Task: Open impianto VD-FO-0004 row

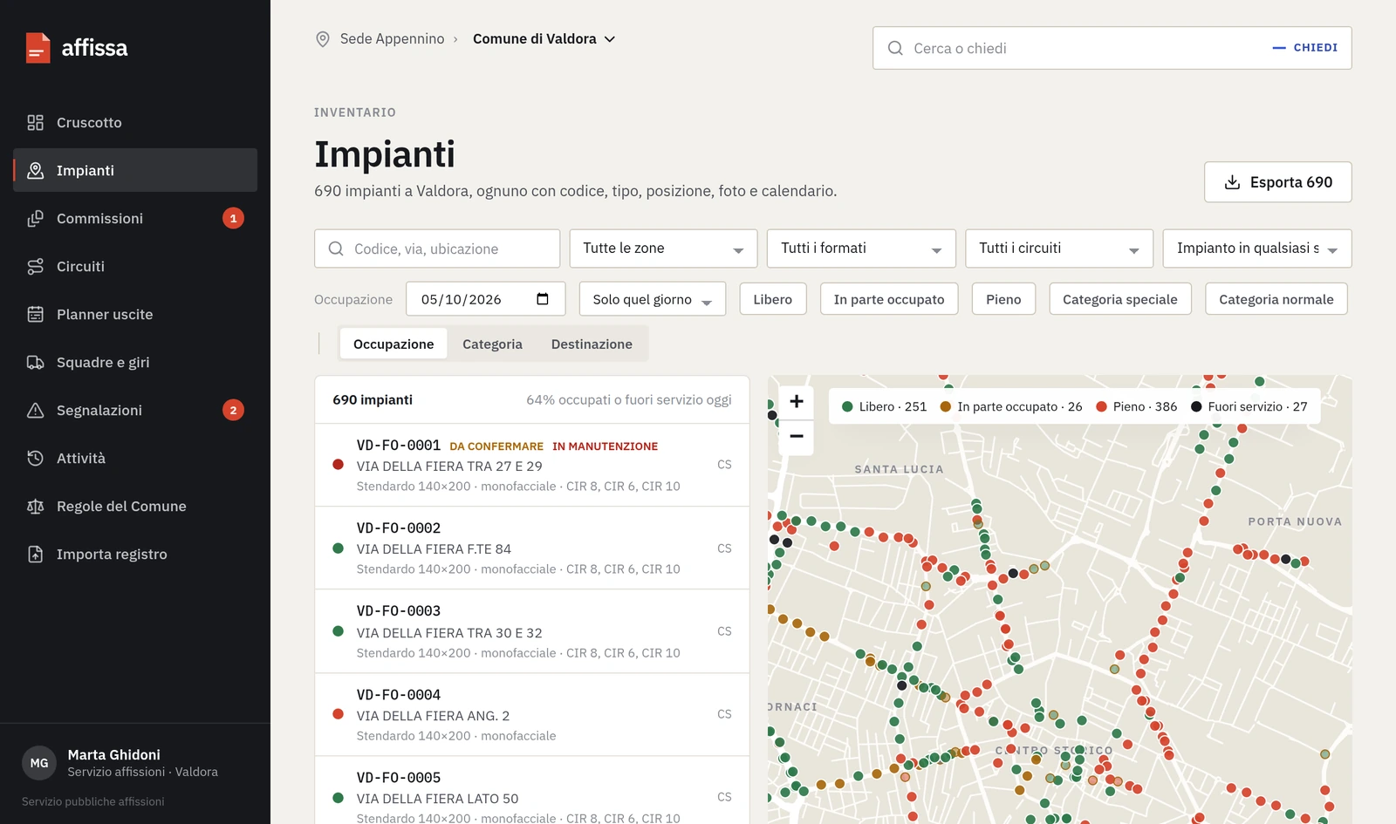Action: (x=532, y=715)
